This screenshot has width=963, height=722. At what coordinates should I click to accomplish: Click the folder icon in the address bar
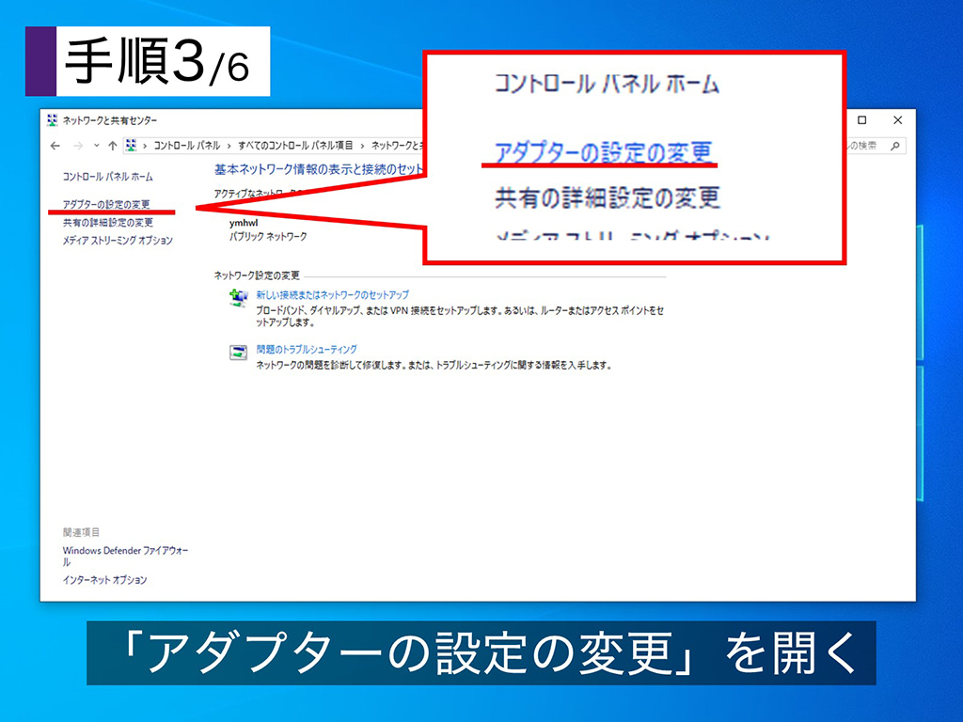pos(130,146)
